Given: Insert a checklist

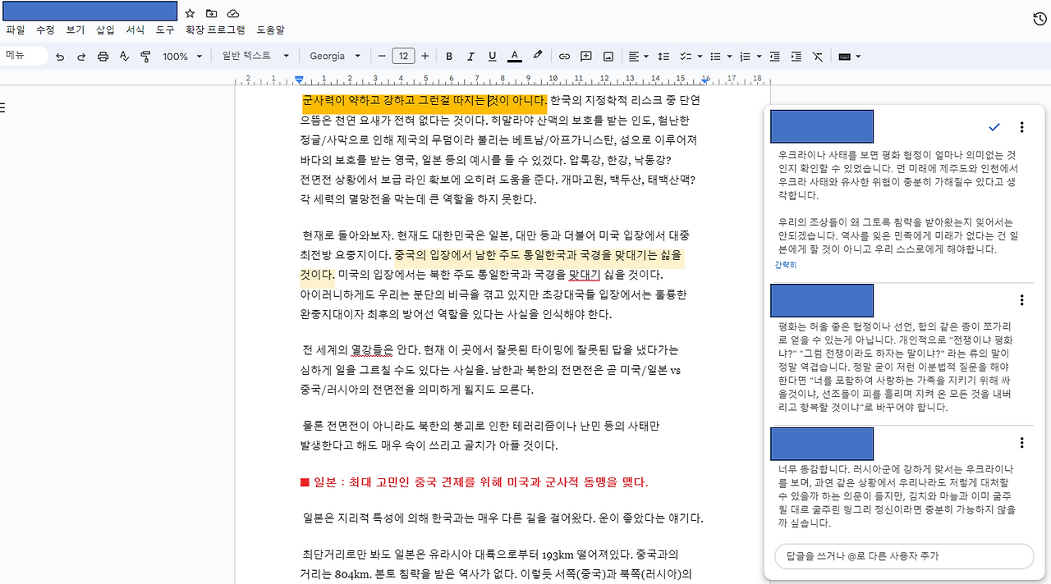Looking at the screenshot, I should 685,57.
